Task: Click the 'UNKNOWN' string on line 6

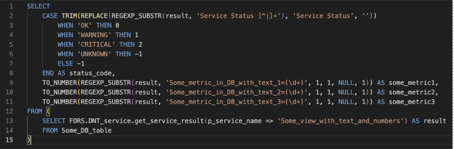Action: pos(94,54)
